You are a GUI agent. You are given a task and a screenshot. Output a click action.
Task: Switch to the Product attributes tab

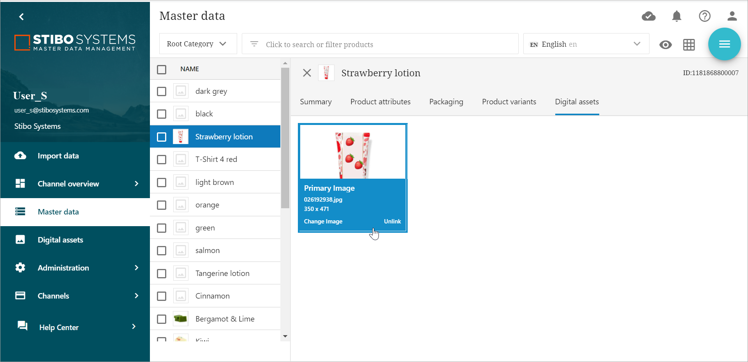point(380,102)
